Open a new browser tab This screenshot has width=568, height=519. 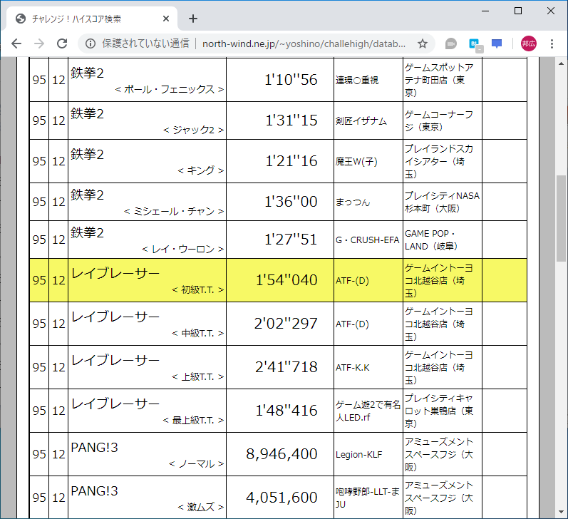(193, 19)
